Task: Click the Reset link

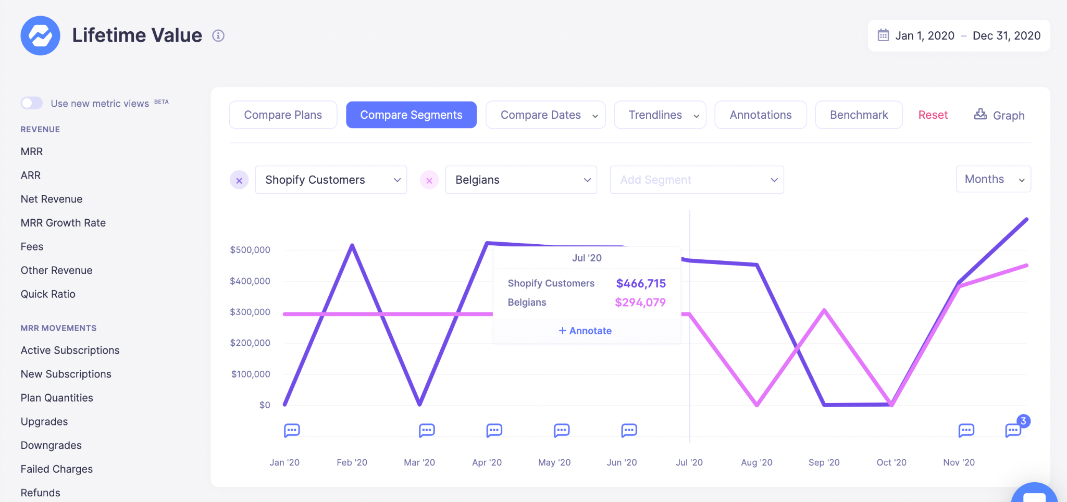Action: [933, 115]
